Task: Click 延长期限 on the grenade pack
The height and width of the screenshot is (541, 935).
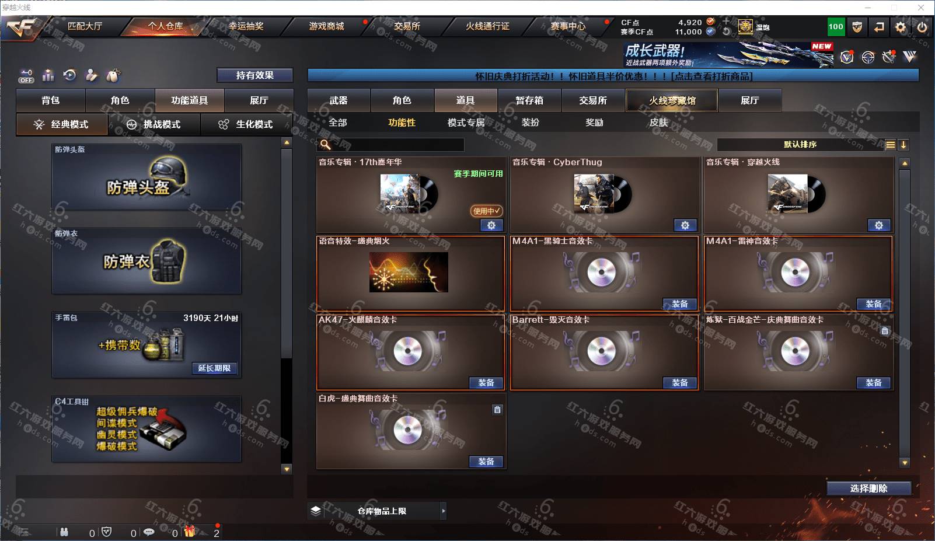Action: pos(214,368)
